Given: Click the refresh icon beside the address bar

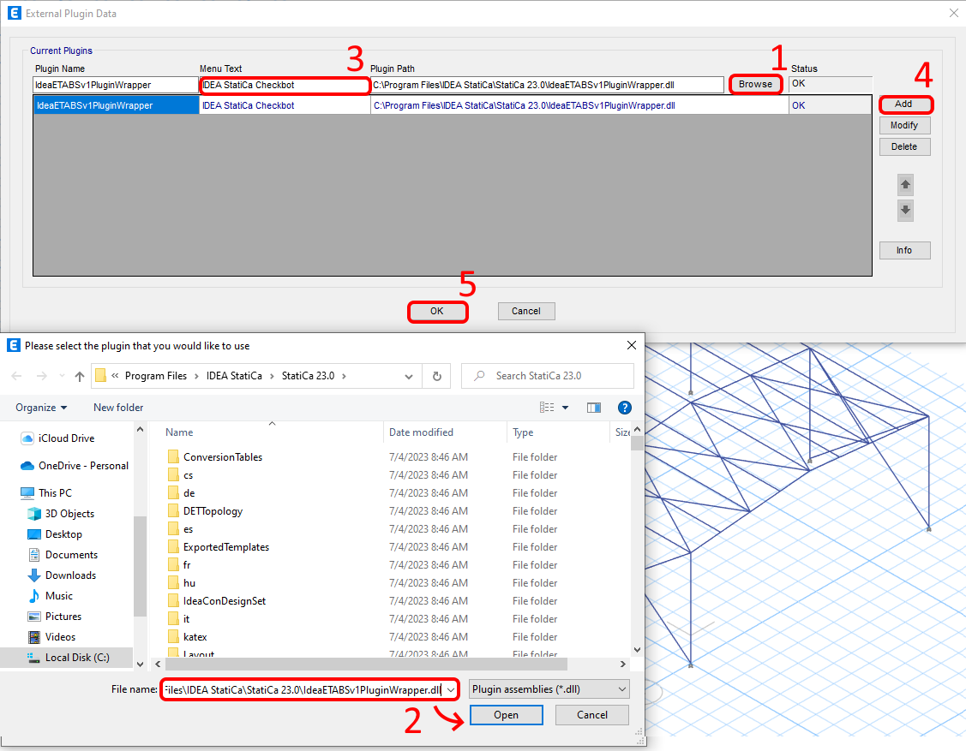Looking at the screenshot, I should [437, 376].
